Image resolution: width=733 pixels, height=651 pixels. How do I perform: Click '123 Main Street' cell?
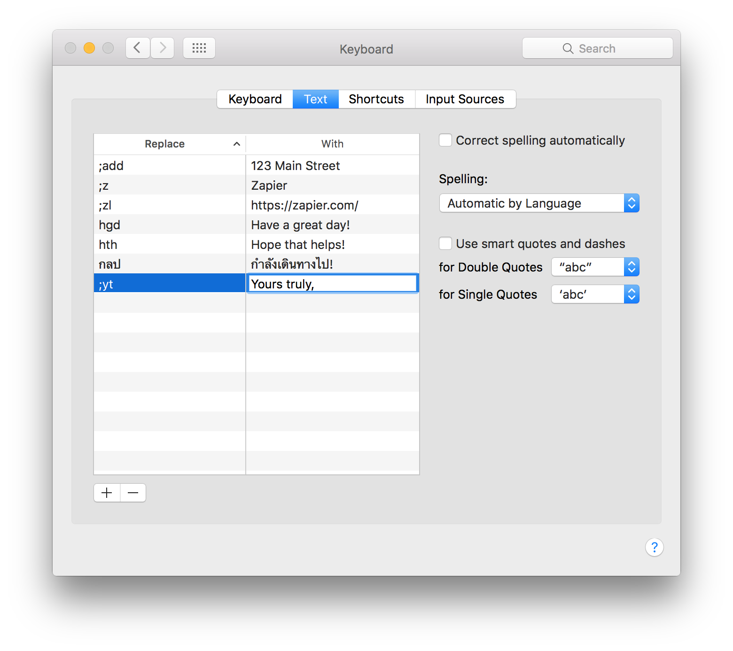[333, 165]
